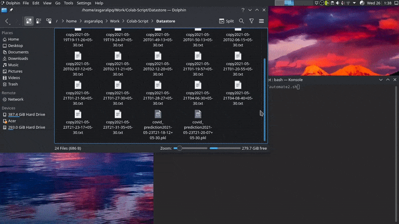Viewport: 399px width, 224px height.
Task: Open the Edit menu
Action: (x=35, y=3)
